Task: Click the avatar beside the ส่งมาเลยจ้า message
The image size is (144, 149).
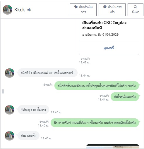Action: (10, 136)
